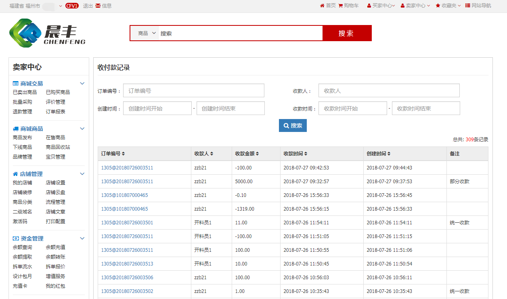Click the payee input field

(x=389, y=91)
